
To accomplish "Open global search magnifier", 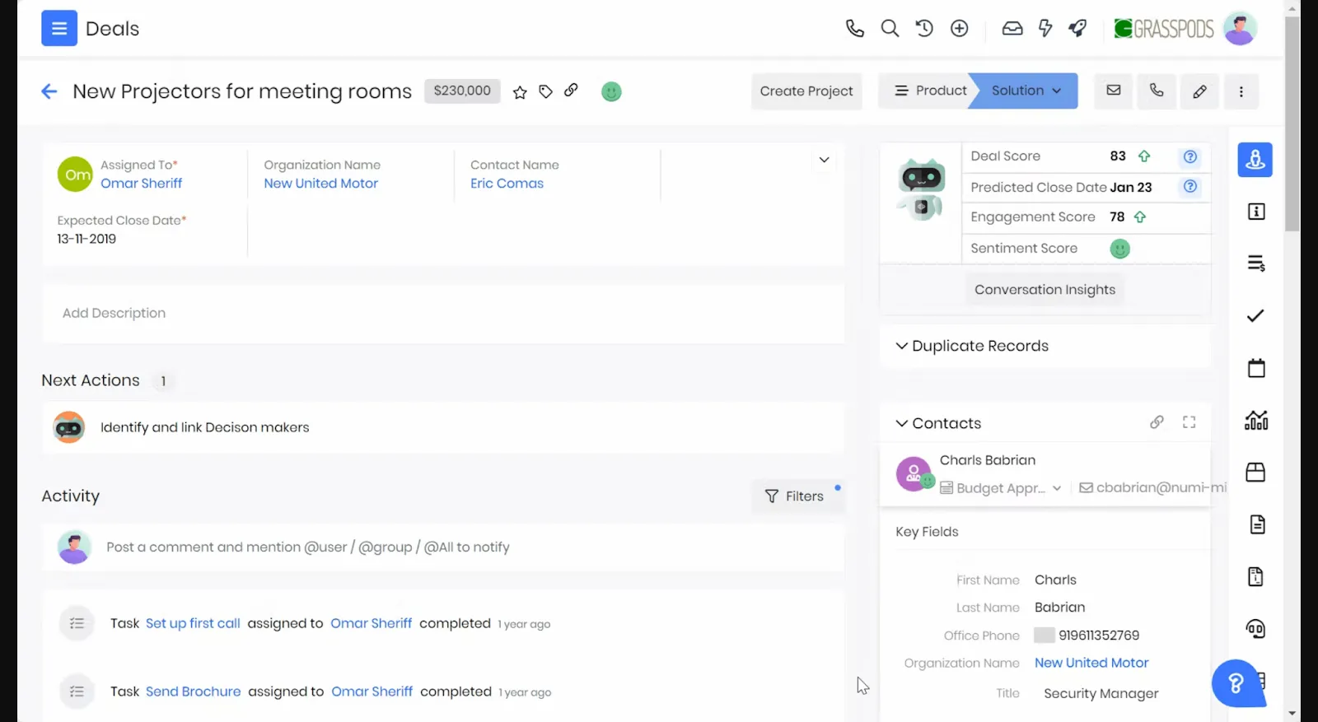I will pos(890,29).
